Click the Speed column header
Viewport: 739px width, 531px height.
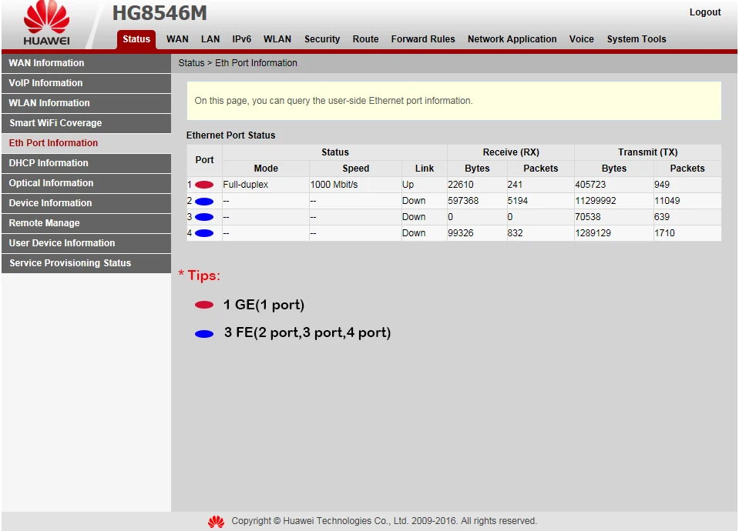pyautogui.click(x=355, y=169)
